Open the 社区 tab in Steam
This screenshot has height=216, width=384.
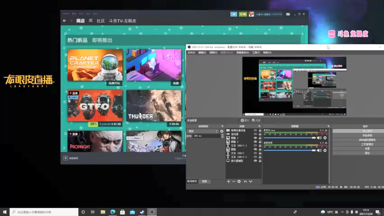click(x=101, y=21)
